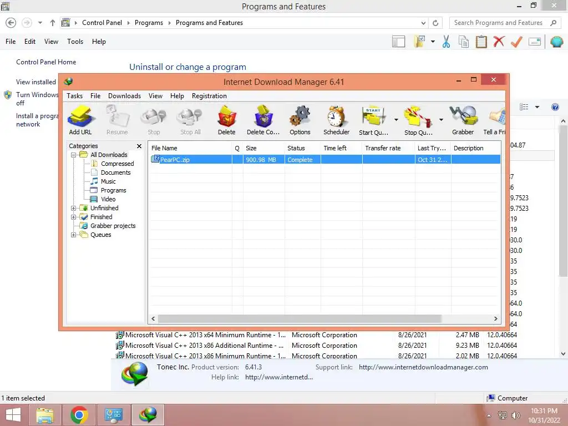This screenshot has height=426, width=568.
Task: Click the Start Queue icon
Action: tap(373, 120)
